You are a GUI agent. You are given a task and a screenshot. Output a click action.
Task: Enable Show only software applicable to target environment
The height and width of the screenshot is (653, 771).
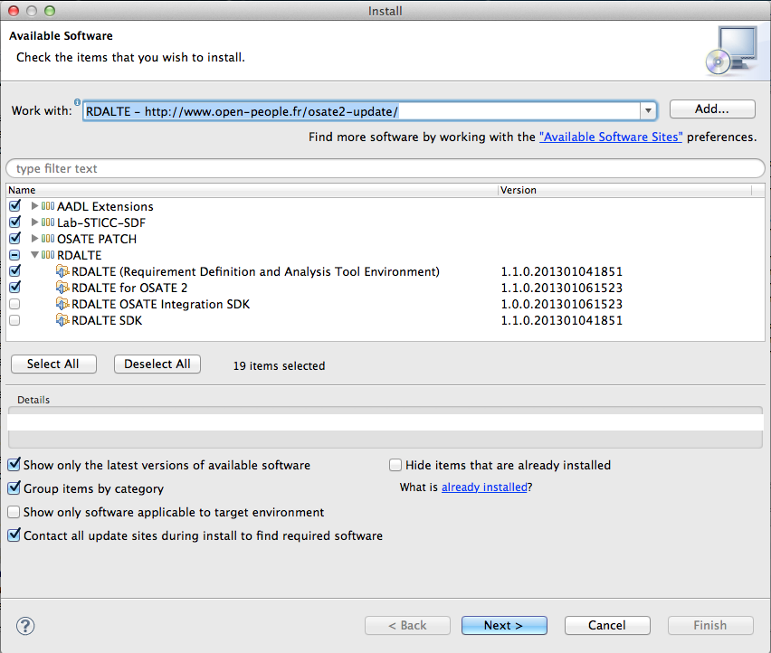click(14, 512)
